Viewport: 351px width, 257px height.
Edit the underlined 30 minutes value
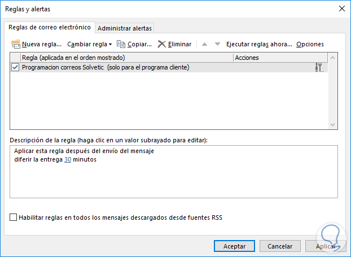tap(68, 160)
